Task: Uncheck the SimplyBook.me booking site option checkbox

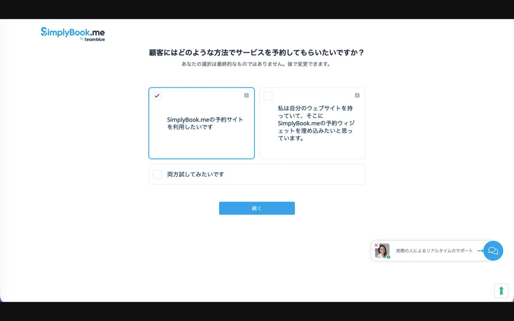Action: pos(157,96)
